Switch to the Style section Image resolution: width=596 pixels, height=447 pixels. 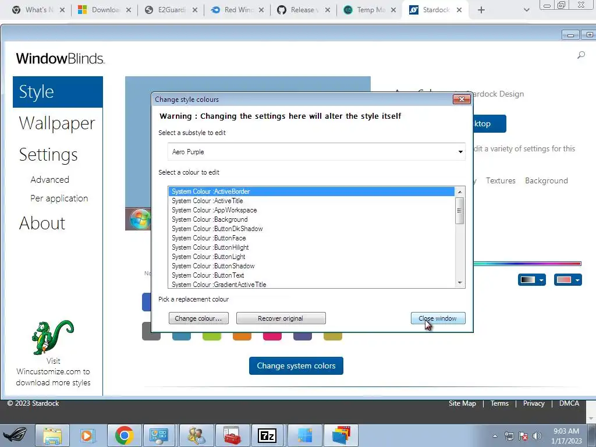click(x=58, y=92)
